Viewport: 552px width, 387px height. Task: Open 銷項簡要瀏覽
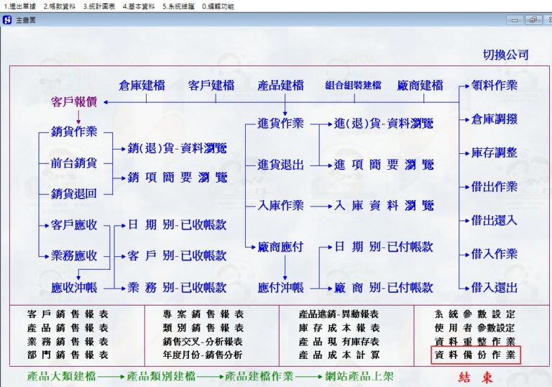177,177
